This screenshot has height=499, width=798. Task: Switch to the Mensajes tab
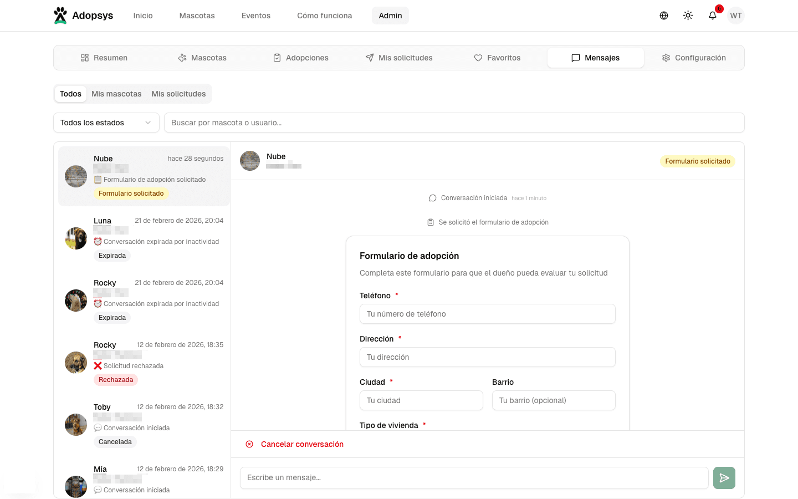click(x=595, y=57)
